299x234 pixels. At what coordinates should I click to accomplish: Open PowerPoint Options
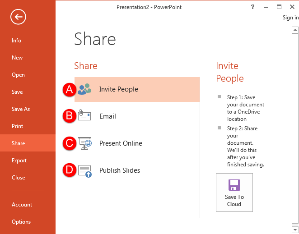pyautogui.click(x=28, y=222)
